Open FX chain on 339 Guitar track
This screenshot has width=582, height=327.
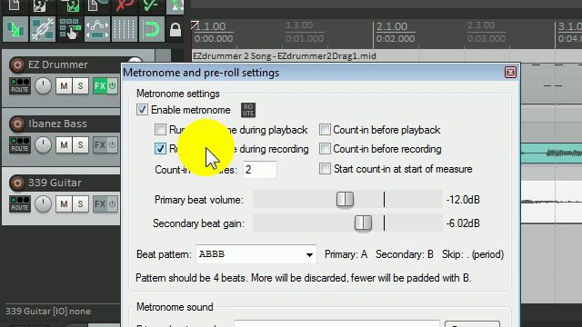100,203
